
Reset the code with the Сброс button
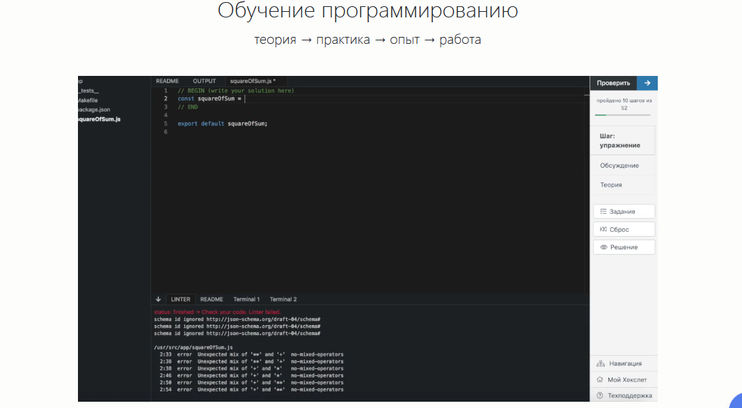624,229
